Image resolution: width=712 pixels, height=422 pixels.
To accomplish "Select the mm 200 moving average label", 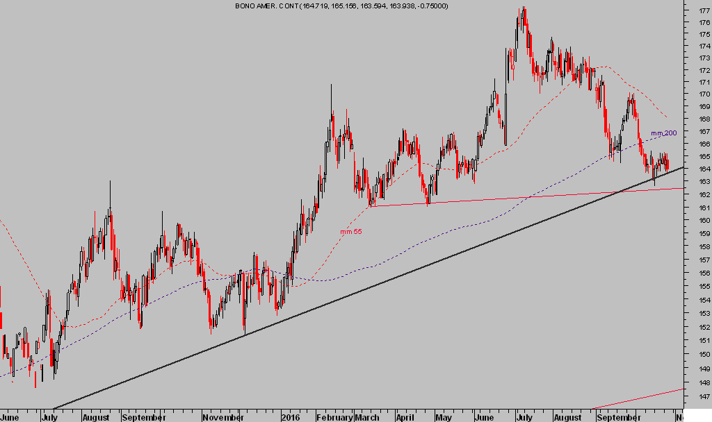I will (x=663, y=133).
